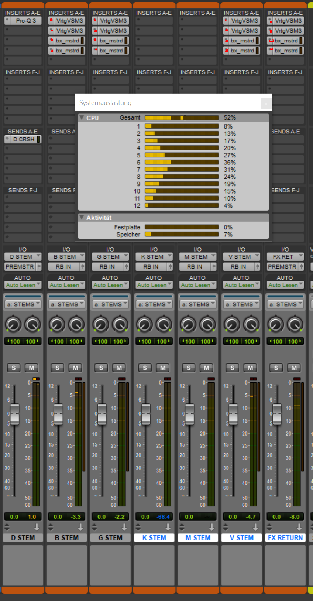Click the right pan knob on FX RETURN
This screenshot has width=313, height=601.
pos(295,325)
